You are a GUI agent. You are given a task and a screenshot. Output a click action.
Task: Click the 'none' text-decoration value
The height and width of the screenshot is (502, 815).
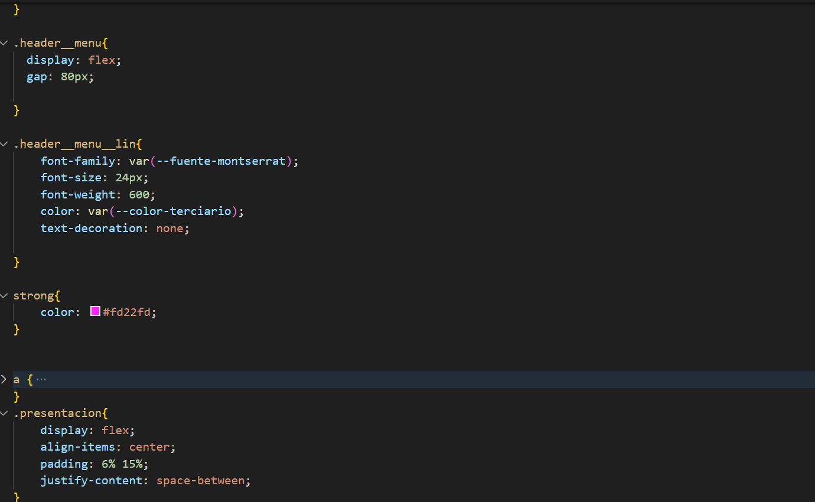(170, 229)
